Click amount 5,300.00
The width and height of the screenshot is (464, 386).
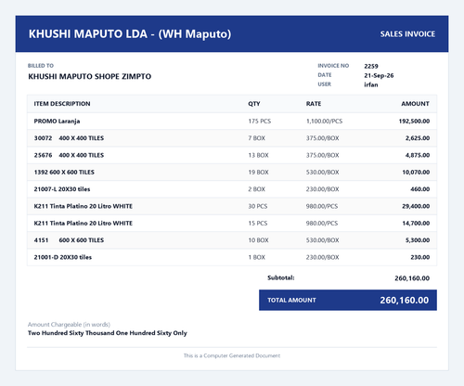418,240
